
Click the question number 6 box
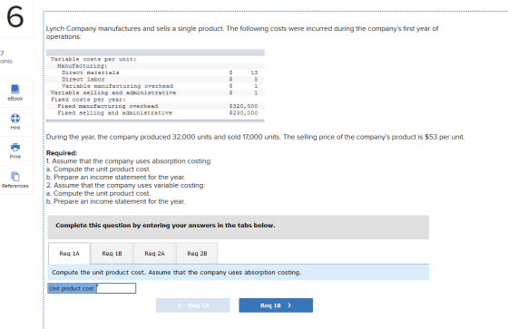point(15,17)
